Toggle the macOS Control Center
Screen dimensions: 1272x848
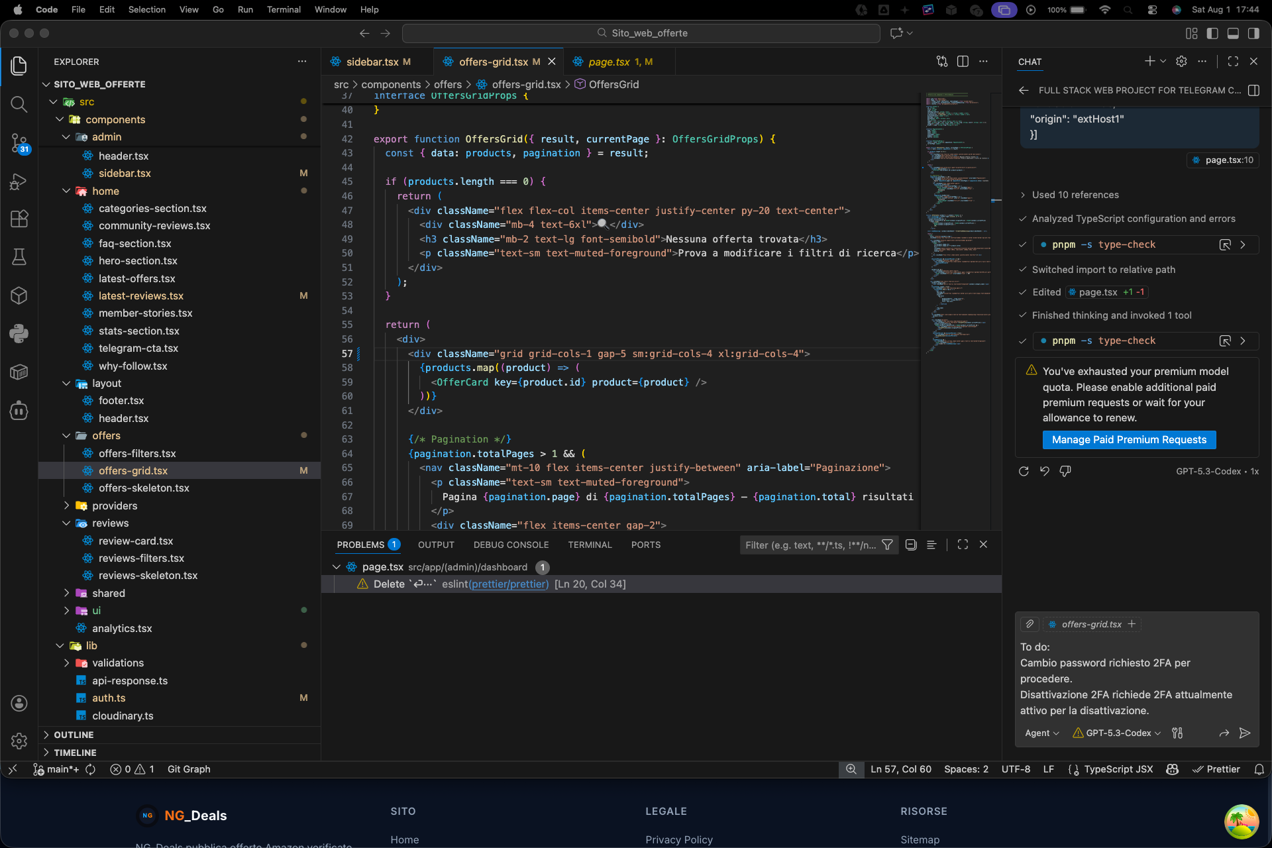point(1153,10)
